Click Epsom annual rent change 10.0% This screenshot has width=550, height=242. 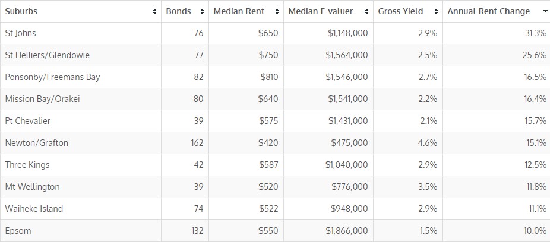pyautogui.click(x=535, y=231)
